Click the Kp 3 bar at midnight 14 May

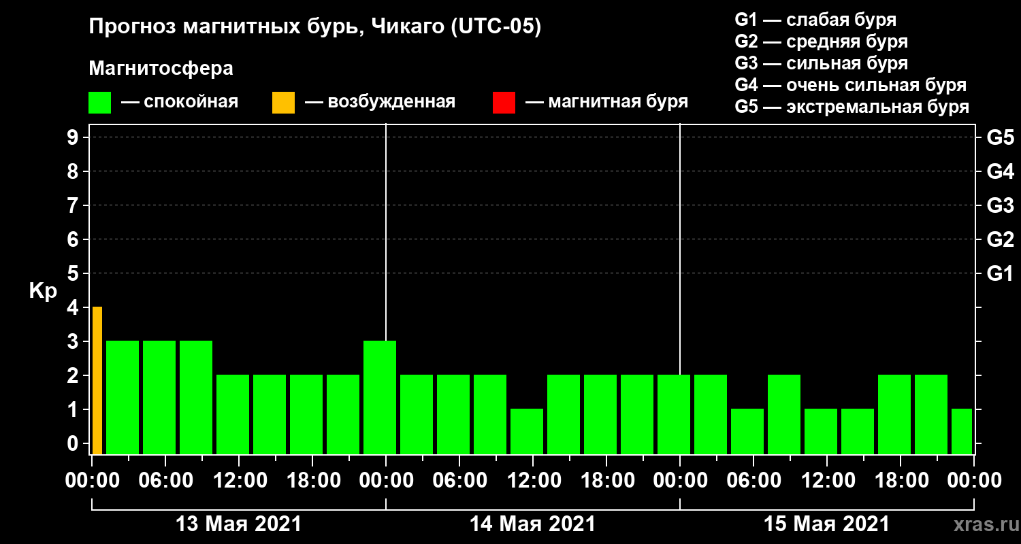(380, 397)
